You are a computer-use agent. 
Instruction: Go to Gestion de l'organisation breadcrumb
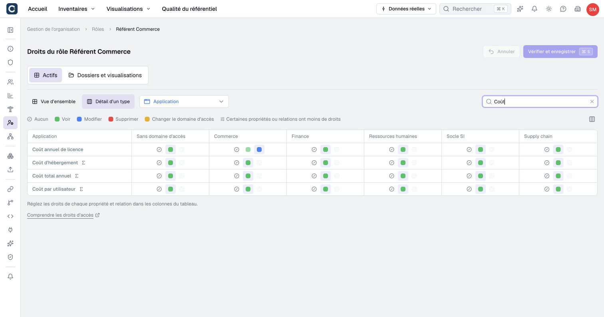click(x=54, y=29)
